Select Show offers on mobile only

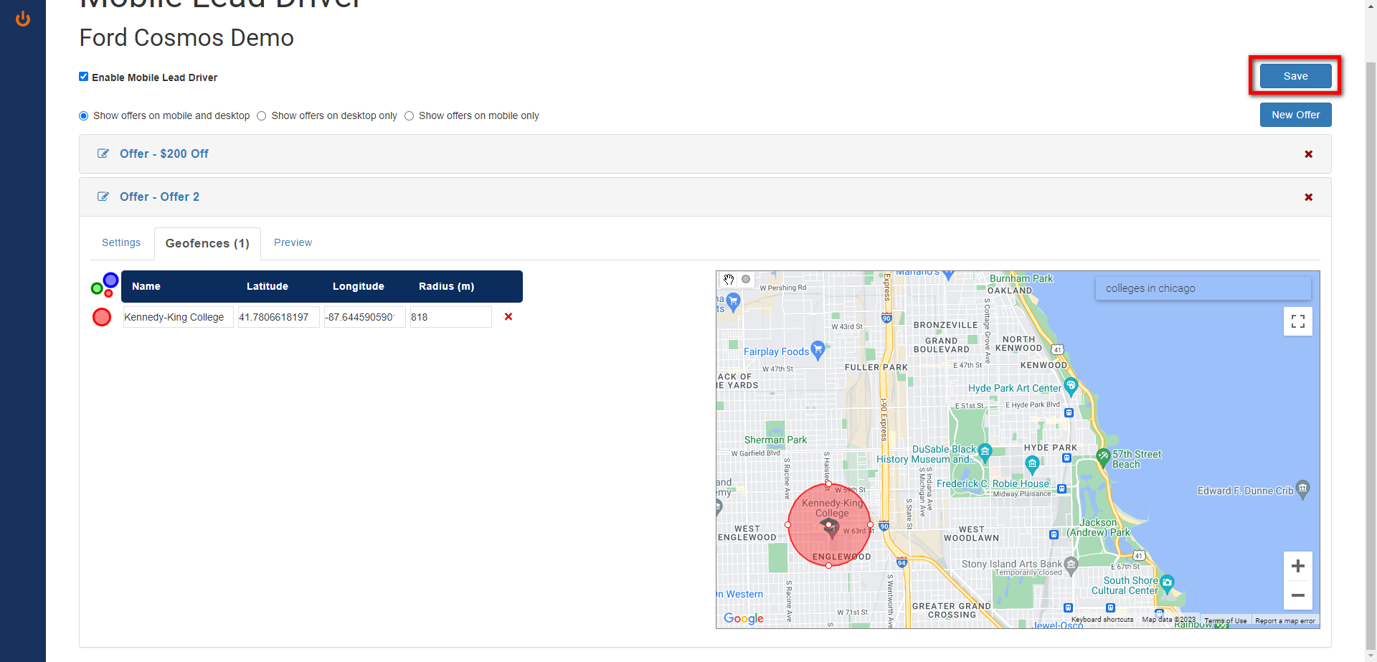[x=410, y=116]
